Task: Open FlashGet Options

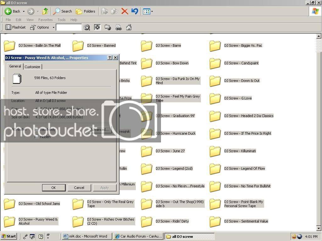Action: coord(39,27)
